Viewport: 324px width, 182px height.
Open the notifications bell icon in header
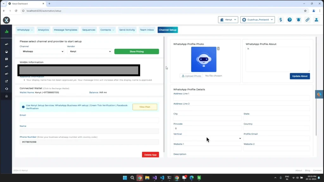(299, 20)
